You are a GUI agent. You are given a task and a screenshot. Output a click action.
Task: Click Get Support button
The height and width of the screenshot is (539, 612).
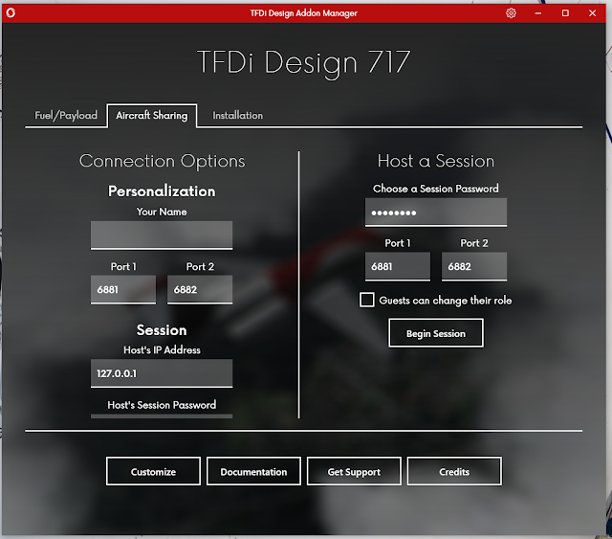coord(354,471)
